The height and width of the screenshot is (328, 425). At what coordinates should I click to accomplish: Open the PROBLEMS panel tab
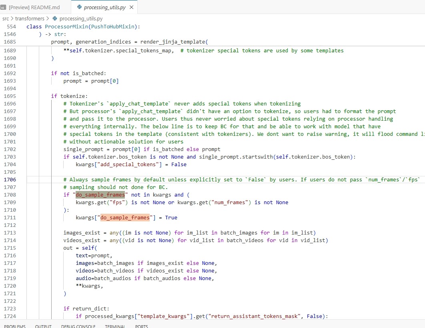[x=14, y=326]
